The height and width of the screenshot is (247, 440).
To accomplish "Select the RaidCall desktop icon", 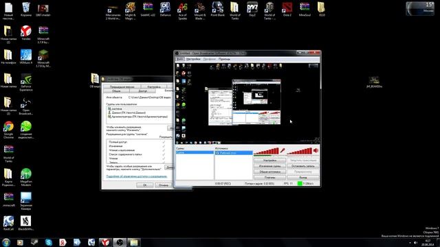I will pos(8,223).
